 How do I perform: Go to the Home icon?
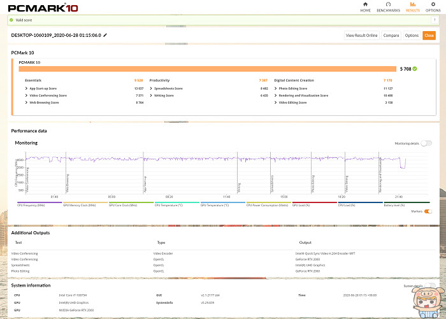(x=365, y=4)
